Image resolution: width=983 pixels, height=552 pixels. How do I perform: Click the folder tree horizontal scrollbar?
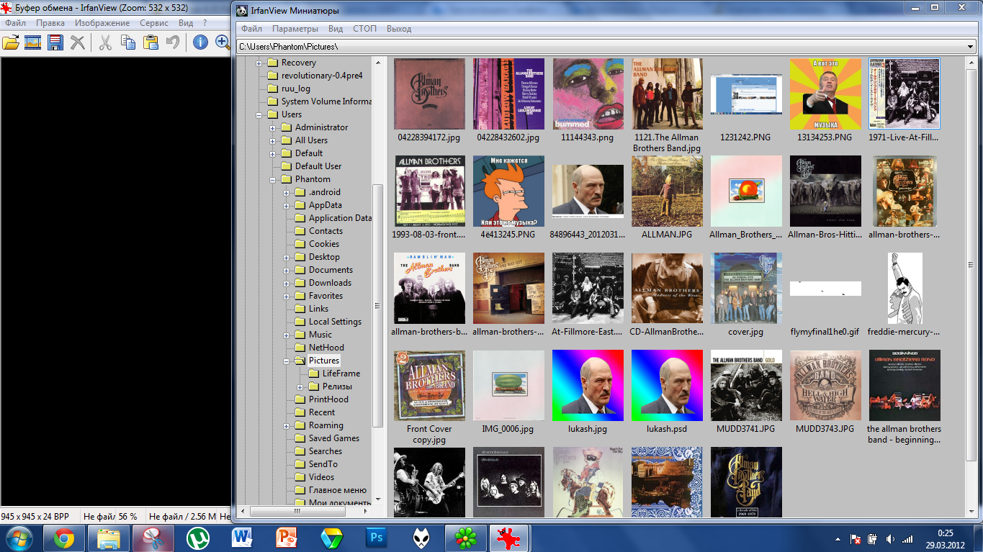click(306, 511)
